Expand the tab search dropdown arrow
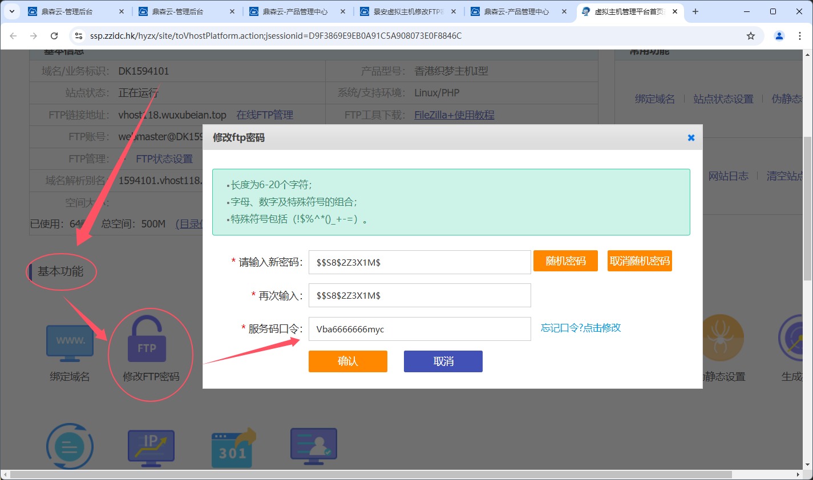 tap(11, 11)
